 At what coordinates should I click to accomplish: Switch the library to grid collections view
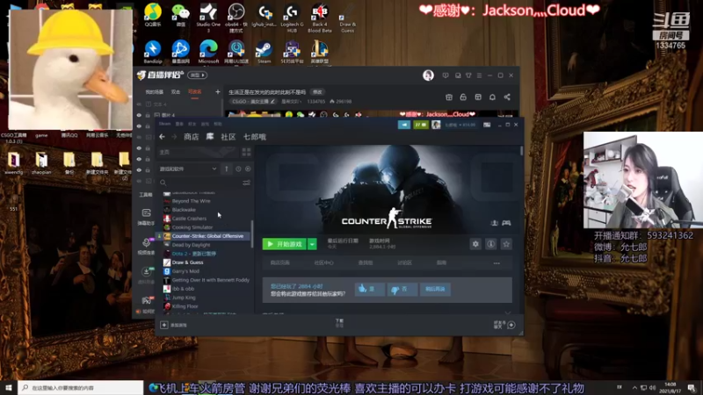[246, 152]
